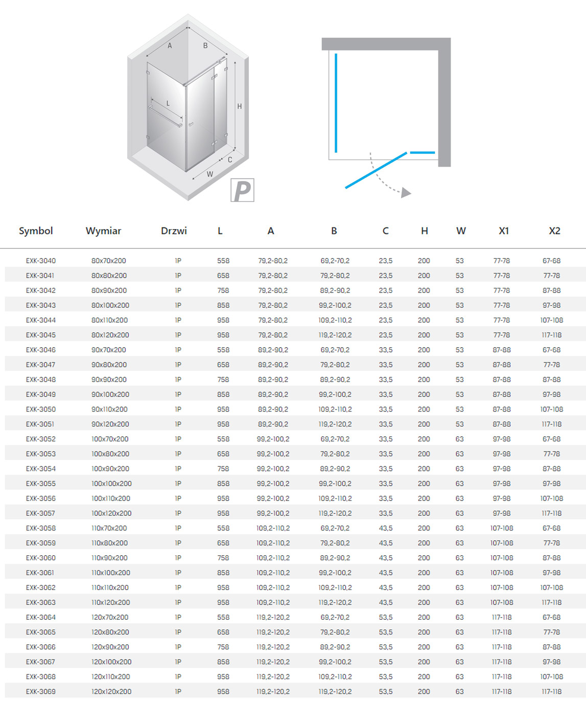Select the Drzwi column header
The width and height of the screenshot is (586, 702).
[174, 231]
